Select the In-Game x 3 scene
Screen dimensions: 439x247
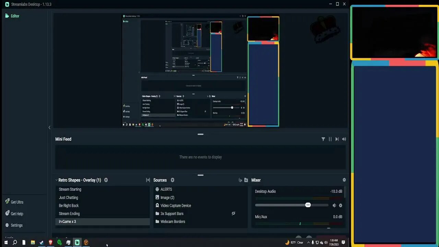click(103, 222)
